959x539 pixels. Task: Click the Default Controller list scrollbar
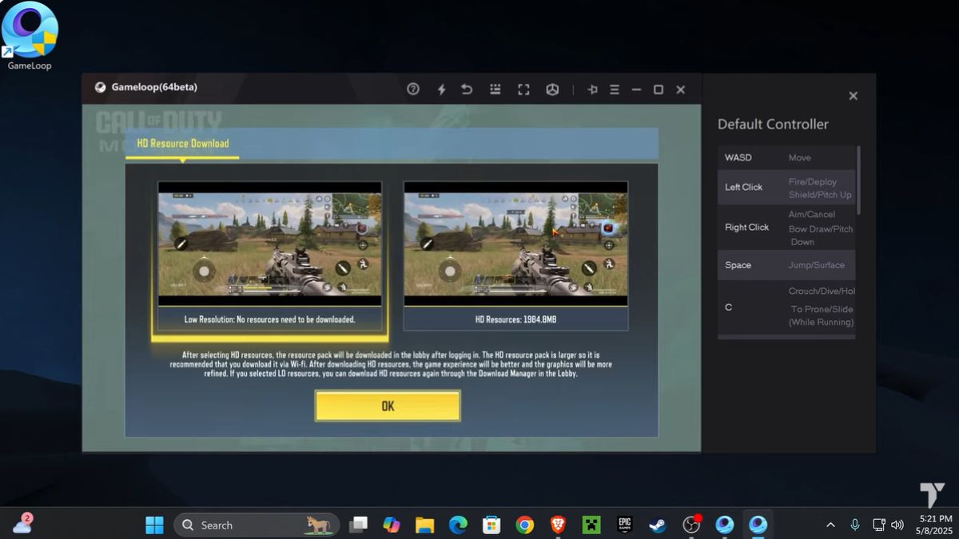coord(858,180)
